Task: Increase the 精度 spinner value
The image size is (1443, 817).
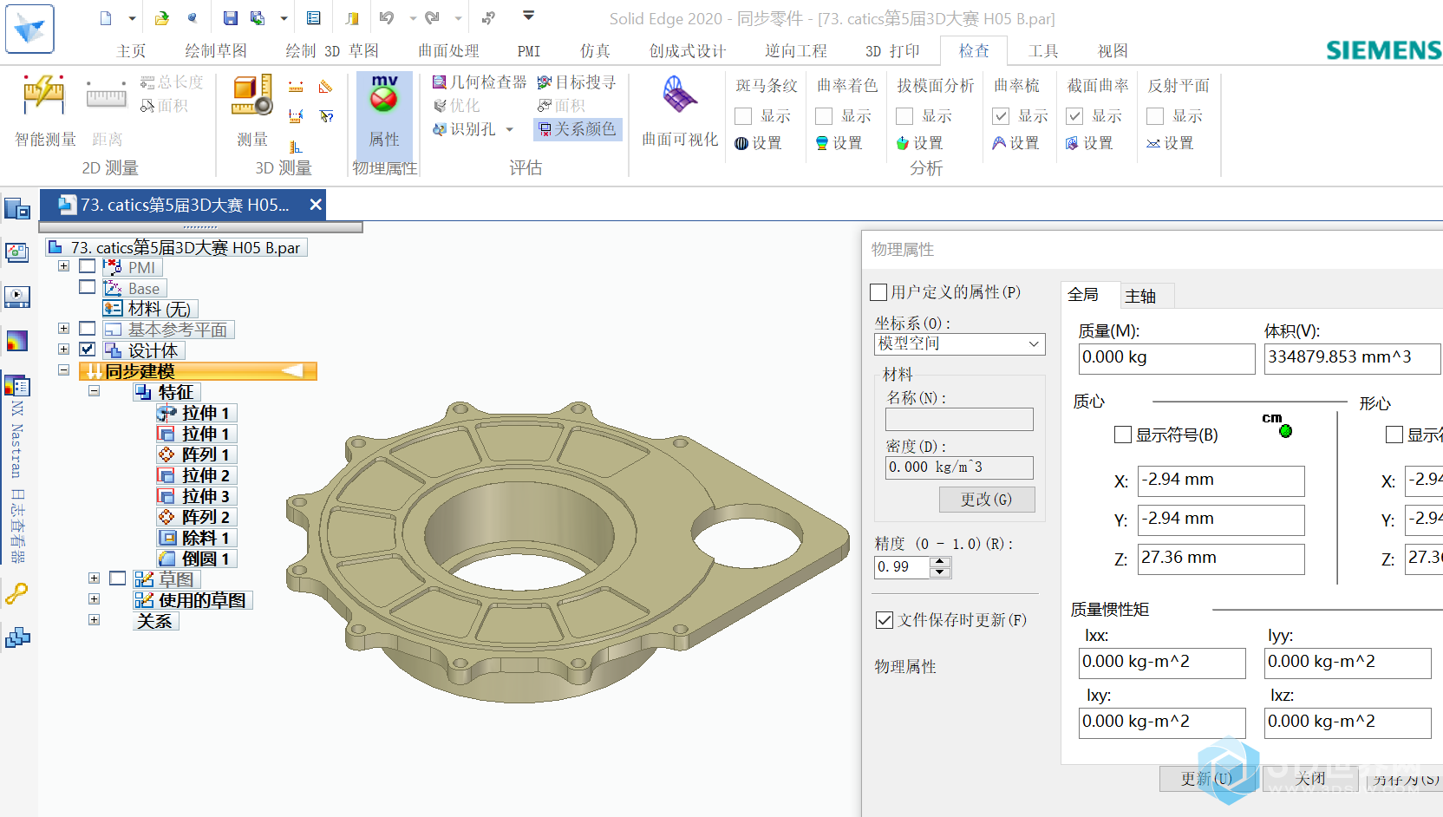Action: (940, 562)
